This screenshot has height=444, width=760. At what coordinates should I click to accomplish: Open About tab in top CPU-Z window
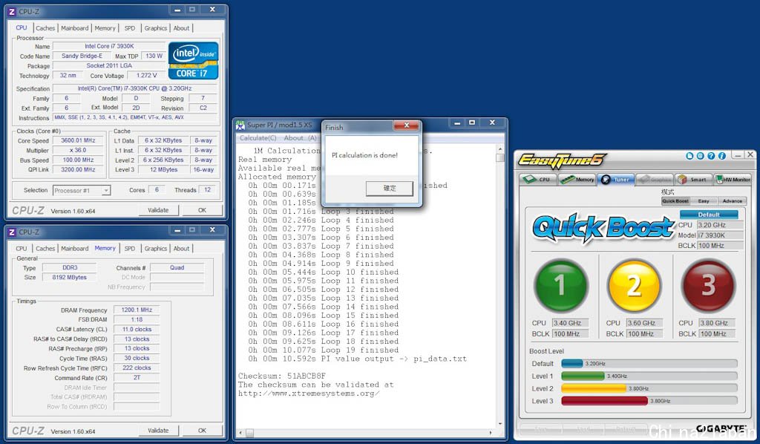[181, 28]
